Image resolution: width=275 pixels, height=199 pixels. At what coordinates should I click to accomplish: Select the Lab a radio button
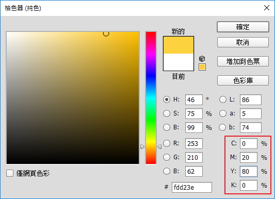click(223, 113)
